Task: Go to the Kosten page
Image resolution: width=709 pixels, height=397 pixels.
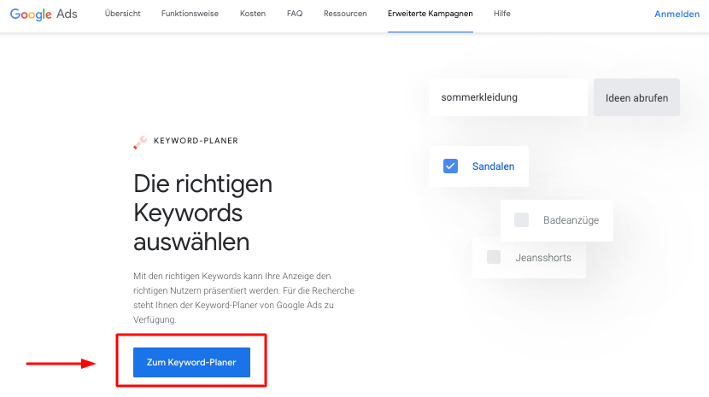Action: [x=253, y=14]
